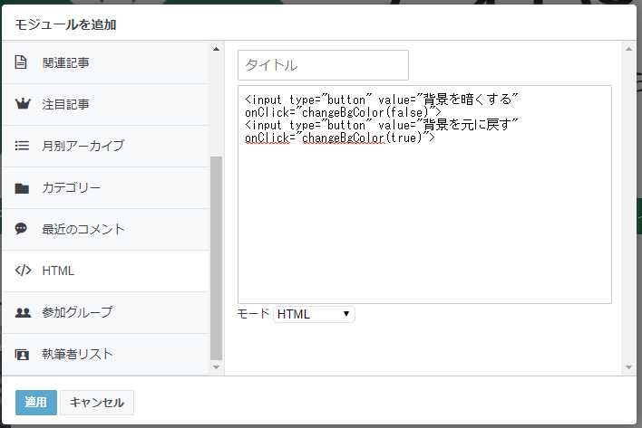Pick the 最近のコメント module
Screen dimensions: 642x428
(x=105, y=230)
